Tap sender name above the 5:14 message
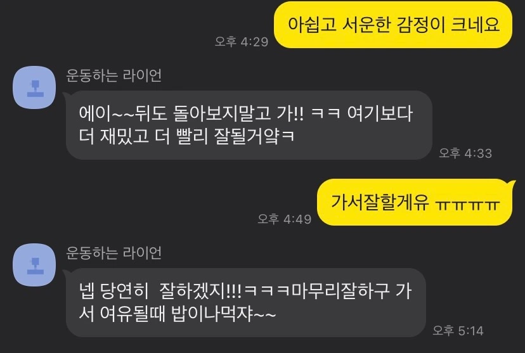Image resolution: width=525 pixels, height=353 pixels. 114,253
